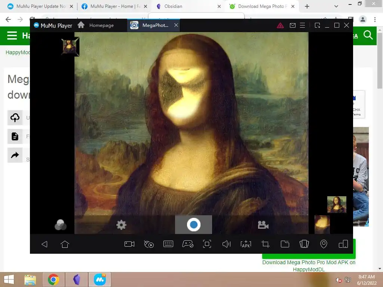Open a new browser tab with plus
This screenshot has height=287, width=383.
click(x=307, y=7)
